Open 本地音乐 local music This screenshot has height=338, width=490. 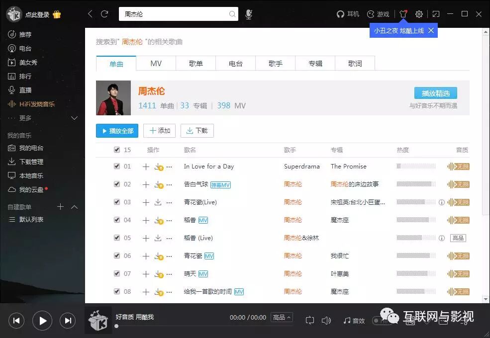(x=26, y=175)
